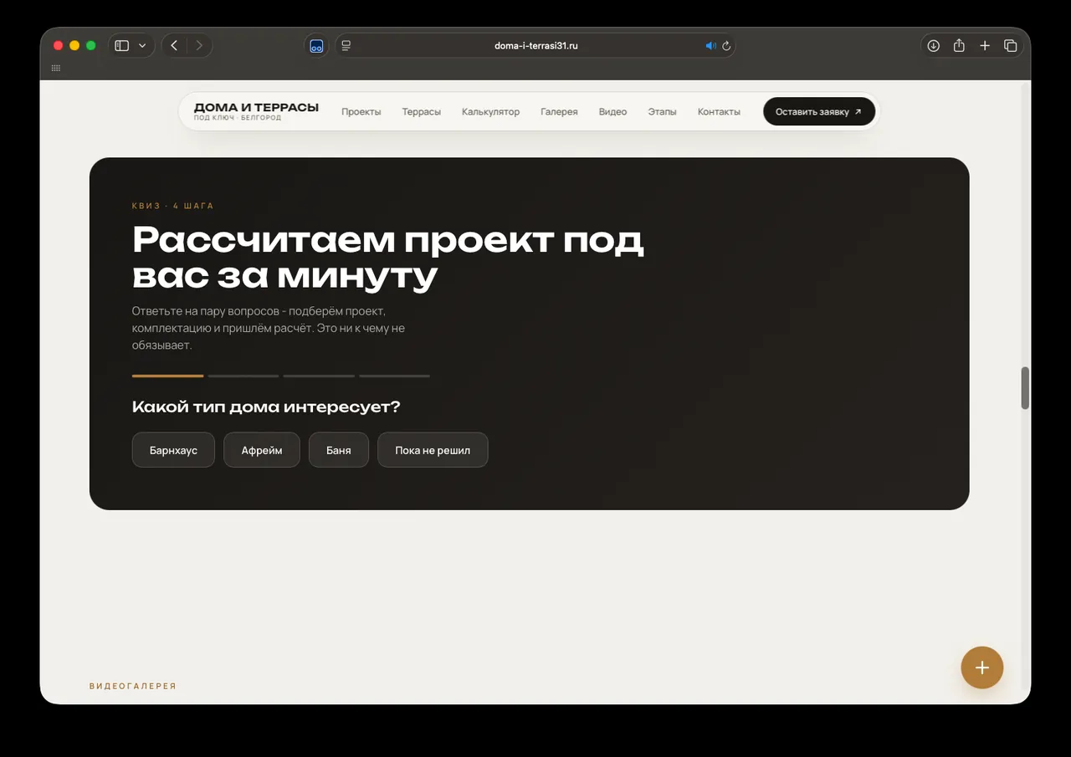Open a new tab with plus icon
The image size is (1071, 757).
985,46
